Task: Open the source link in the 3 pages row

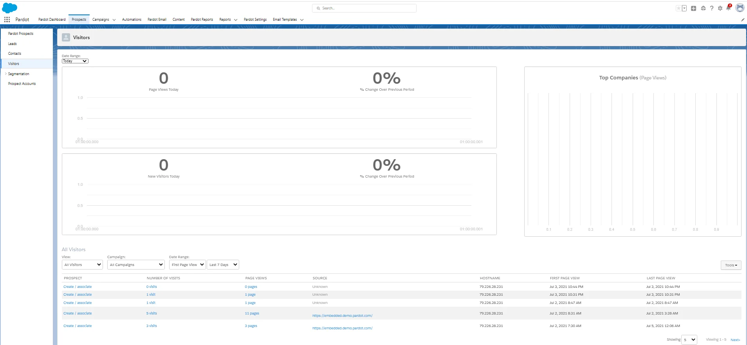Action: coord(342,328)
